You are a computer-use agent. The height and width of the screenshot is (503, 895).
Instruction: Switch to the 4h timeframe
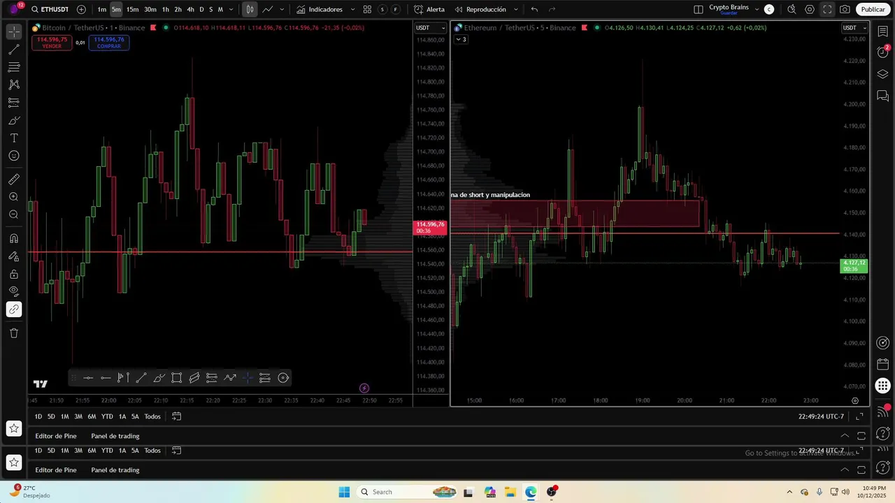(190, 9)
